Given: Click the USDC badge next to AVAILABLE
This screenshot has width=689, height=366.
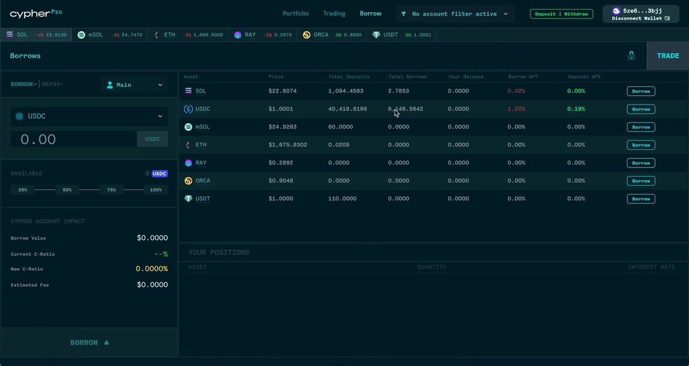Looking at the screenshot, I should point(160,173).
